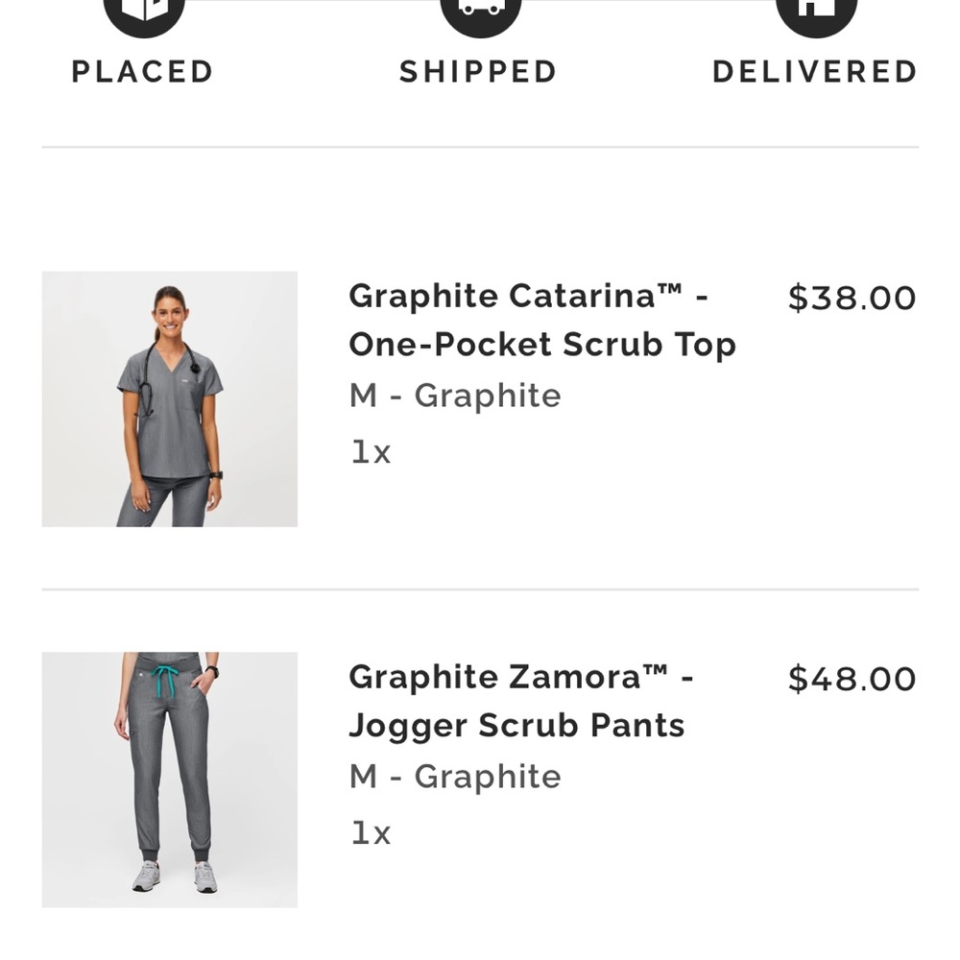The image size is (960, 960).
Task: Click the $38.00 price for the scrub top
Action: [x=851, y=298]
